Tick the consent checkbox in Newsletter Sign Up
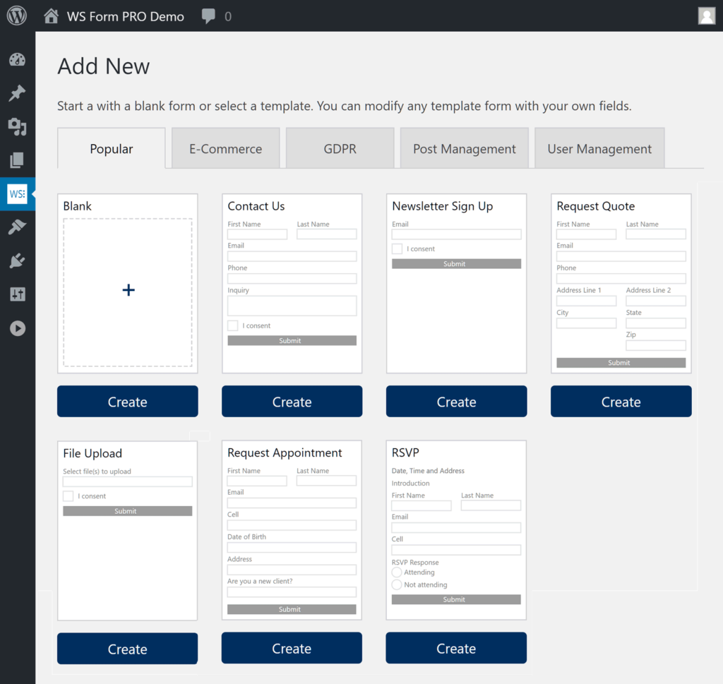The width and height of the screenshot is (723, 684). pos(397,248)
